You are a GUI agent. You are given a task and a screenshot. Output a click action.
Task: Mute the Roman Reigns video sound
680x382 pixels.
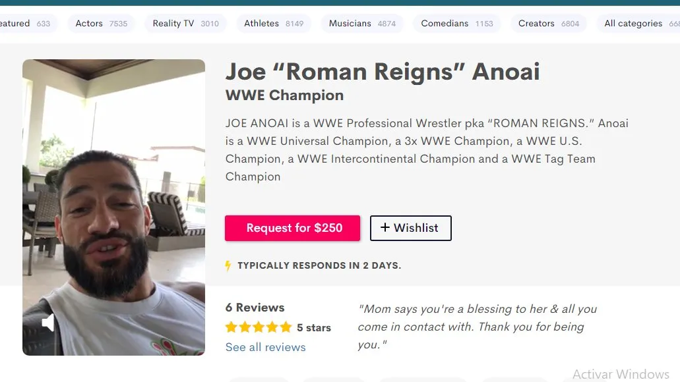(x=48, y=323)
